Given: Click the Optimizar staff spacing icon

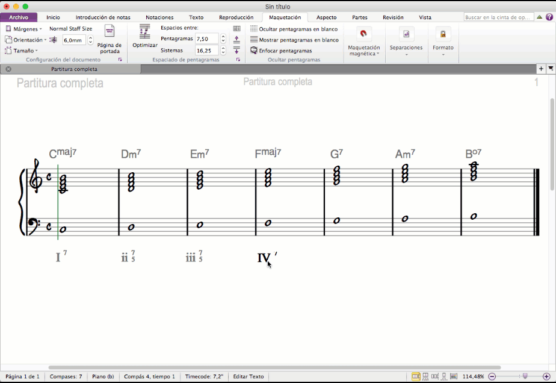Looking at the screenshot, I should (x=144, y=32).
